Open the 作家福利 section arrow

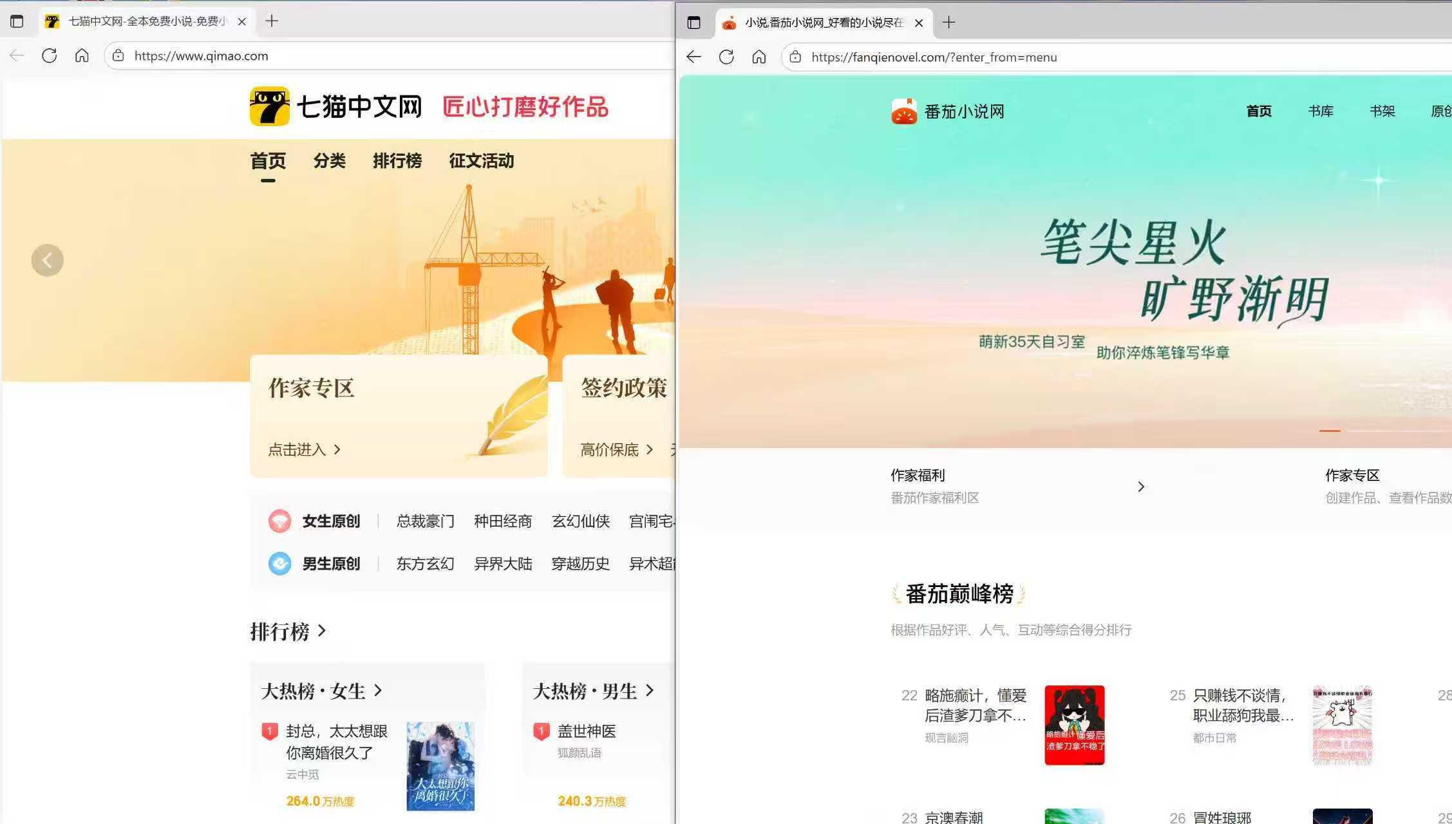pos(1141,486)
